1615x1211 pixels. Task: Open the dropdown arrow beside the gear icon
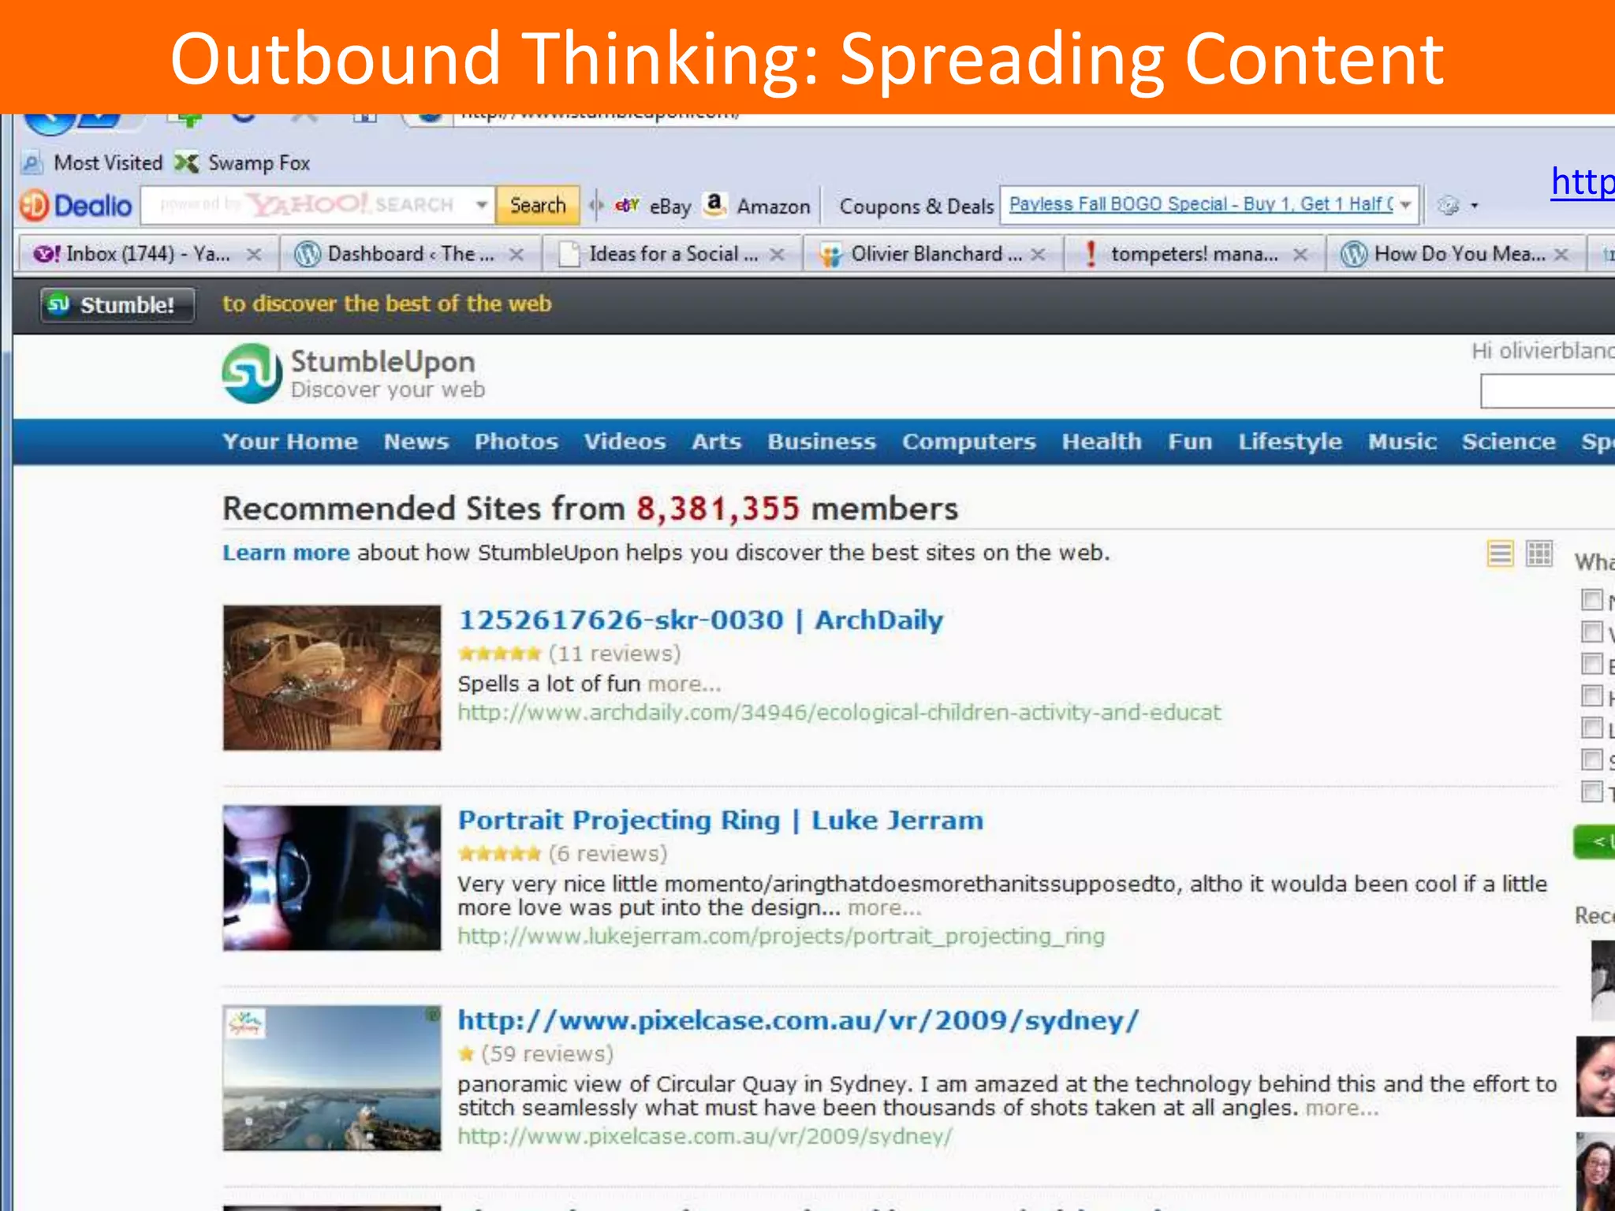(1474, 207)
